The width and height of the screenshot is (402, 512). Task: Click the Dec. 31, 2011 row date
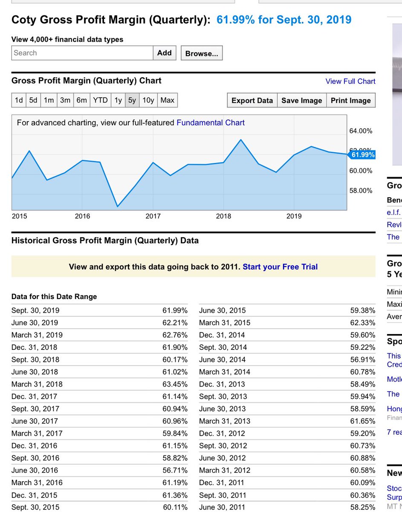point(222,483)
